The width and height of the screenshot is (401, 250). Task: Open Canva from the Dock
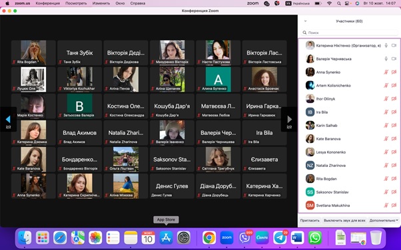[262, 238]
